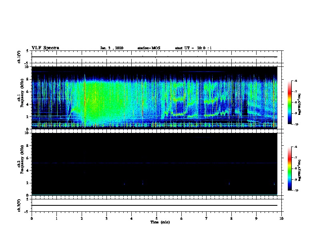This screenshot has height=245, width=317.
Task: Click the "-10" label on ch.2 color bar
Action: (296, 190)
